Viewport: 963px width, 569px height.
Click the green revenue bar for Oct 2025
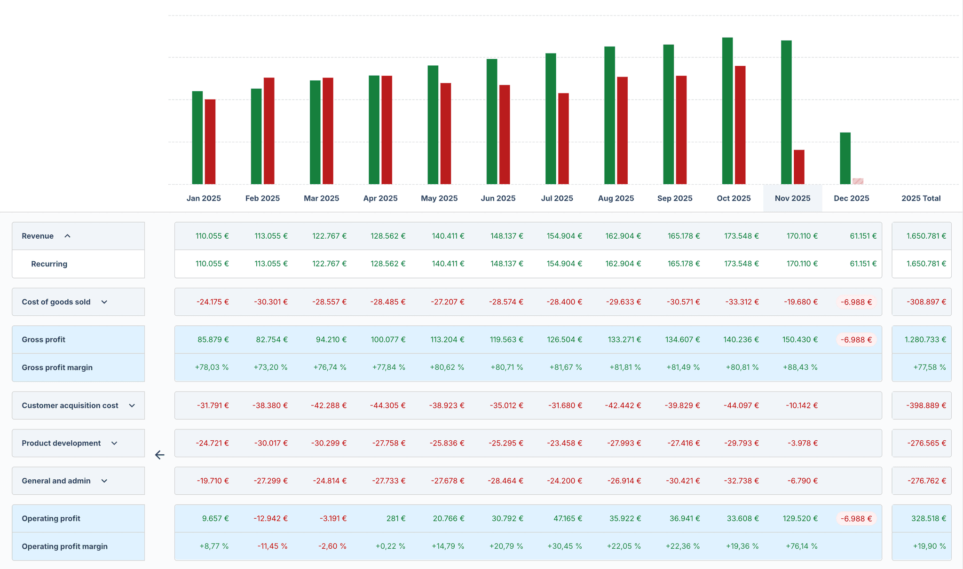726,108
